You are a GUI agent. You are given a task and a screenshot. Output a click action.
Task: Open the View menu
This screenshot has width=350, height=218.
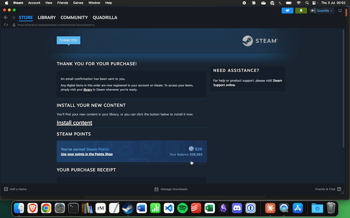pos(49,3)
